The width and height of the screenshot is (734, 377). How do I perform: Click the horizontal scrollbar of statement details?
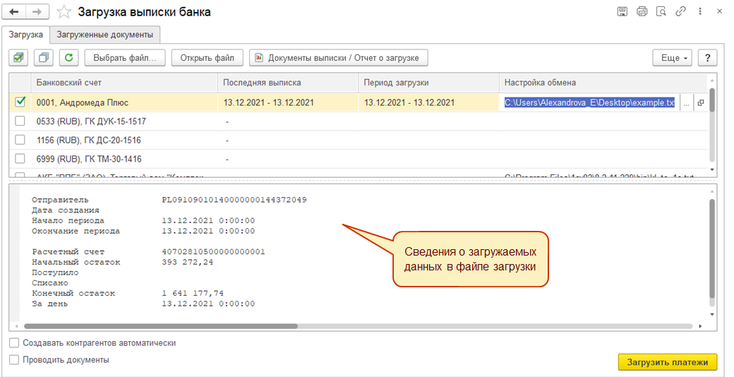(x=358, y=326)
